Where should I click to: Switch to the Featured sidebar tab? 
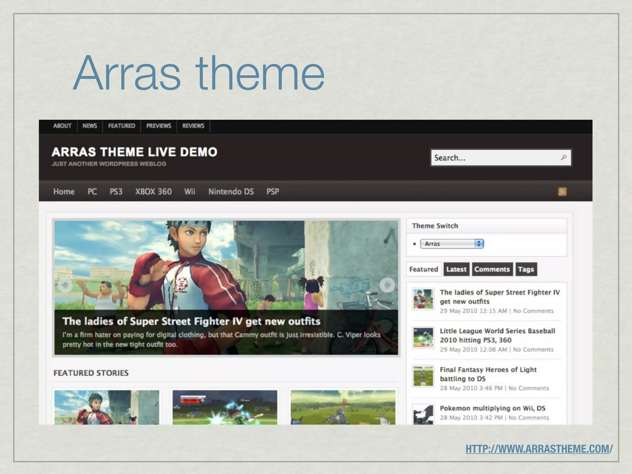(x=424, y=269)
